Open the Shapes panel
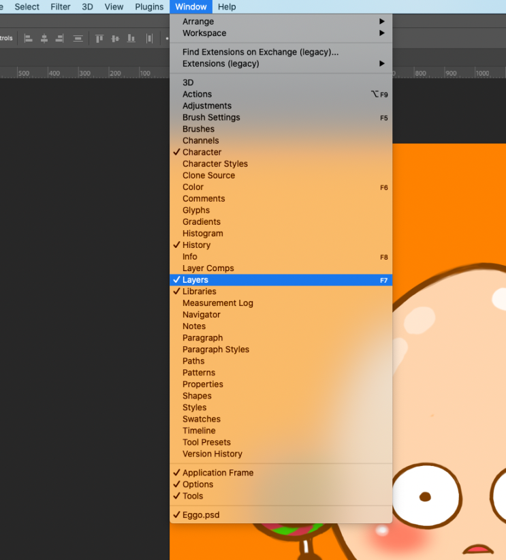 (281, 396)
